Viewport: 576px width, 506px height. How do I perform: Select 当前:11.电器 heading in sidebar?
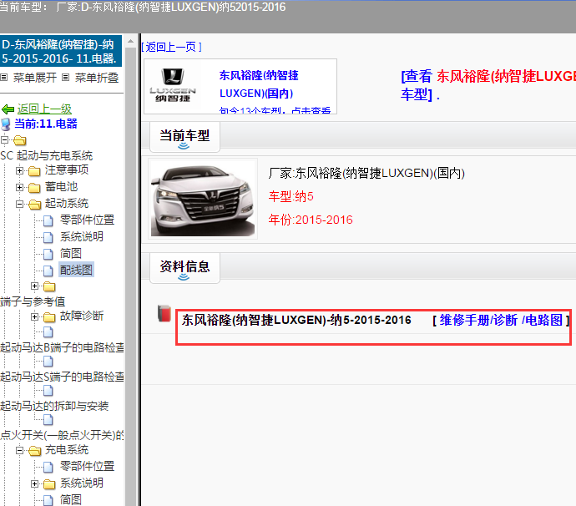(x=46, y=124)
